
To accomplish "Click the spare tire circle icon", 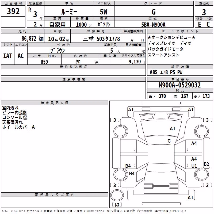I will point(117,195).
